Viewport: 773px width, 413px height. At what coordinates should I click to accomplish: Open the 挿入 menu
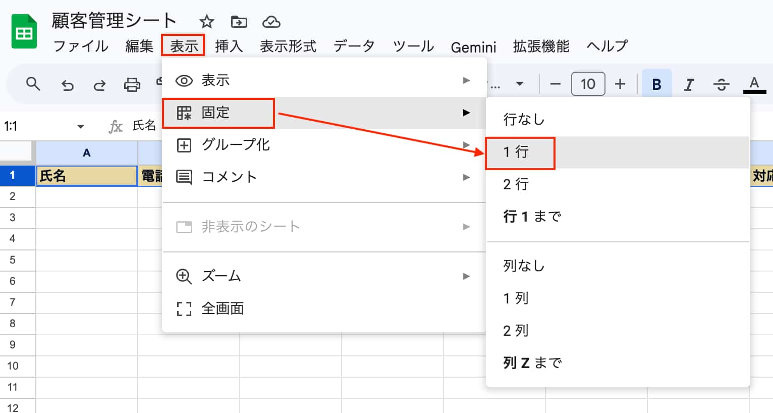coord(229,46)
